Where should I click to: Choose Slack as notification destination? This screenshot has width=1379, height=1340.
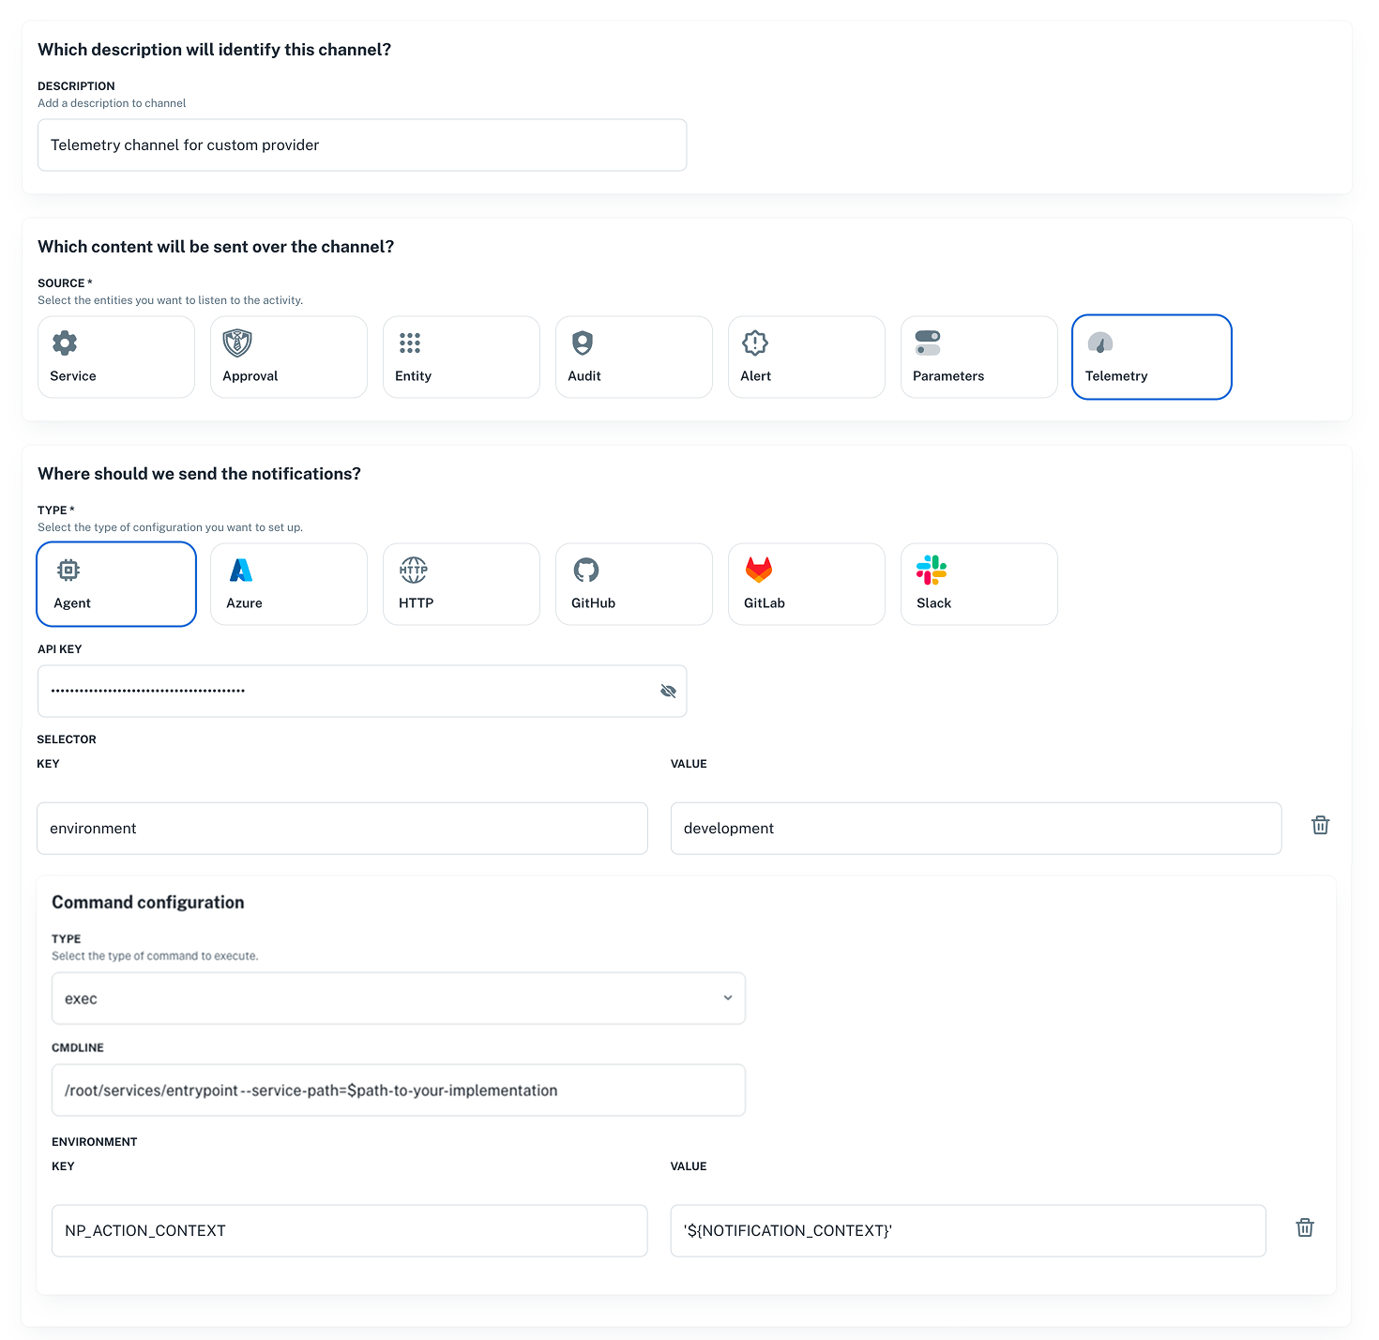click(978, 584)
